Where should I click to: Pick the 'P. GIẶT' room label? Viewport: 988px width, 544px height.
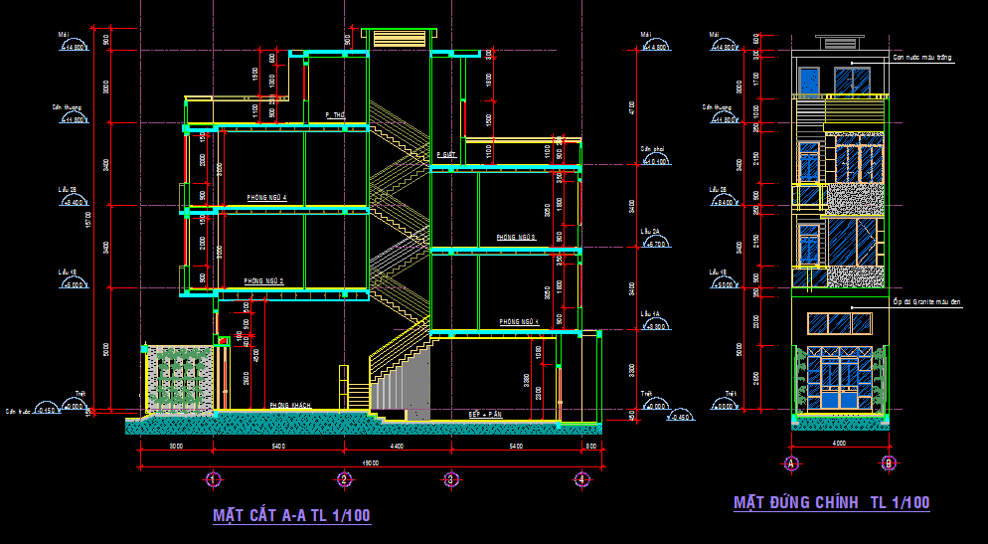pyautogui.click(x=446, y=154)
